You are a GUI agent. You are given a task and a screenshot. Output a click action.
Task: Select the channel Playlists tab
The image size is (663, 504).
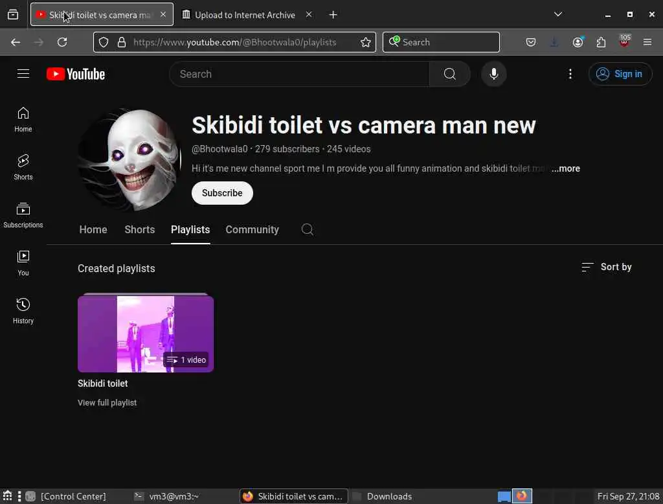[190, 229]
